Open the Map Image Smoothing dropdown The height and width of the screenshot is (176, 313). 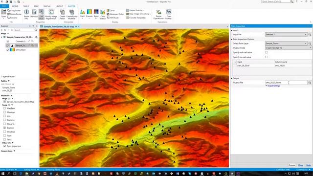138,14
